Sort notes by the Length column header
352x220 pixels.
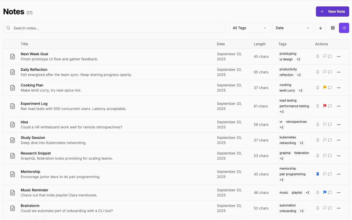pos(260,44)
